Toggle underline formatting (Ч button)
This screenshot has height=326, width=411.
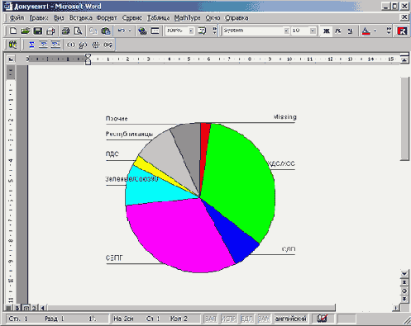(350, 31)
